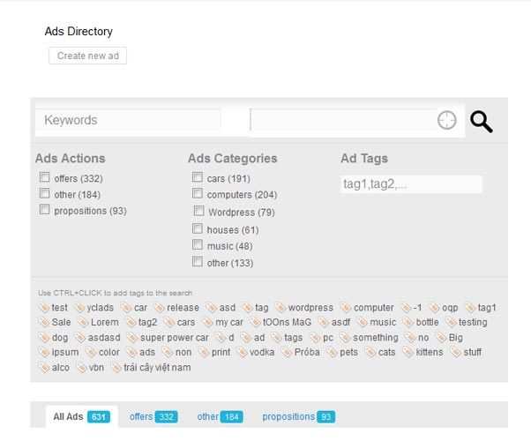531x441 pixels.
Task: Open the offers 332 tab
Action: coord(153,416)
